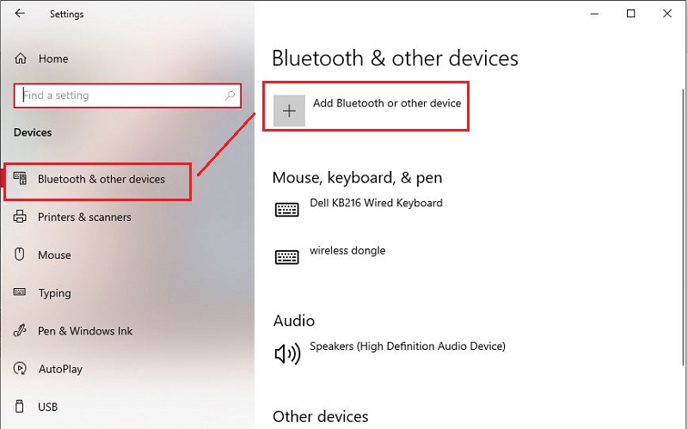Go to Printers & scanners settings
Image resolution: width=688 pixels, height=429 pixels.
coord(84,218)
